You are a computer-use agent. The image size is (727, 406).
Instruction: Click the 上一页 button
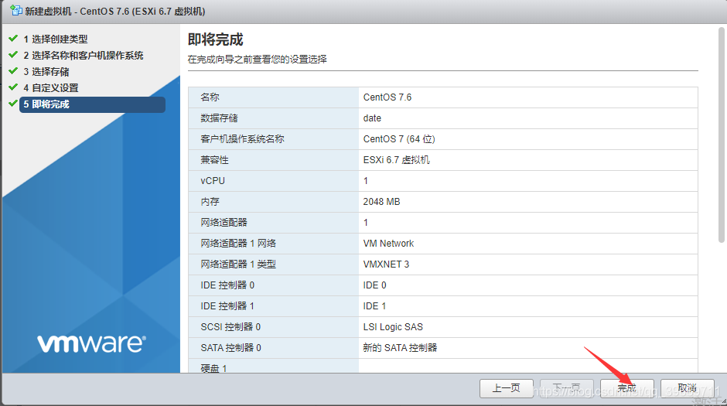507,388
